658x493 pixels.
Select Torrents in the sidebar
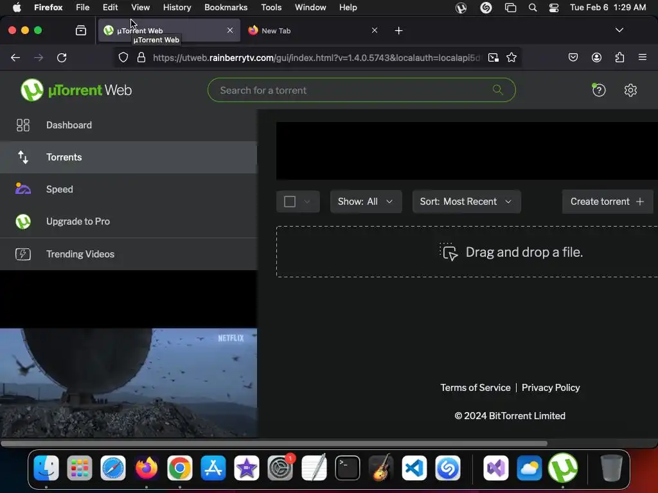point(129,157)
